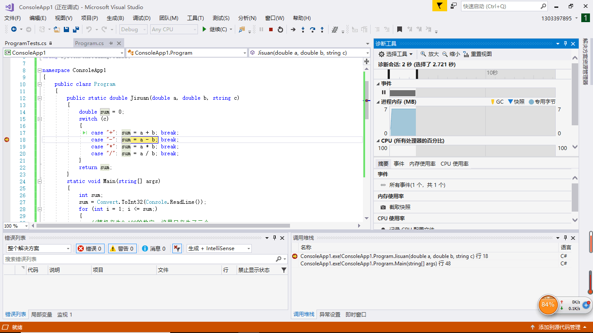Screen dimensions: 593x333
Task: Switch to 局部变量 tab
Action: [x=42, y=314]
